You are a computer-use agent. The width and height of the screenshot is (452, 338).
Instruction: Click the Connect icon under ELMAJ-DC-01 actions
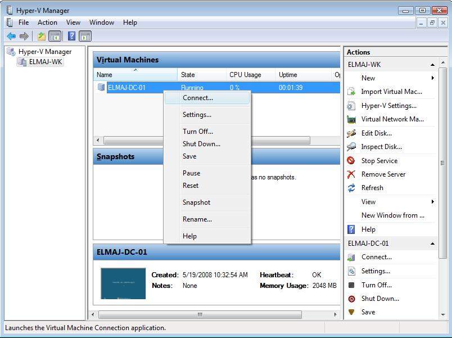click(351, 257)
